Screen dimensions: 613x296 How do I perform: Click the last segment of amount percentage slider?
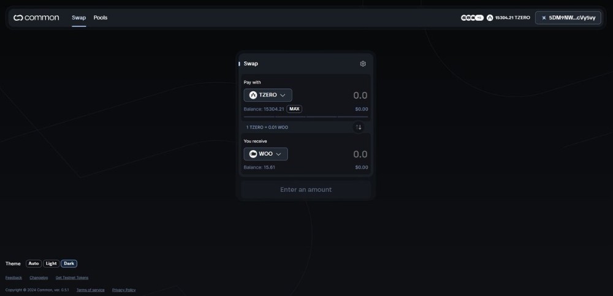click(x=352, y=116)
